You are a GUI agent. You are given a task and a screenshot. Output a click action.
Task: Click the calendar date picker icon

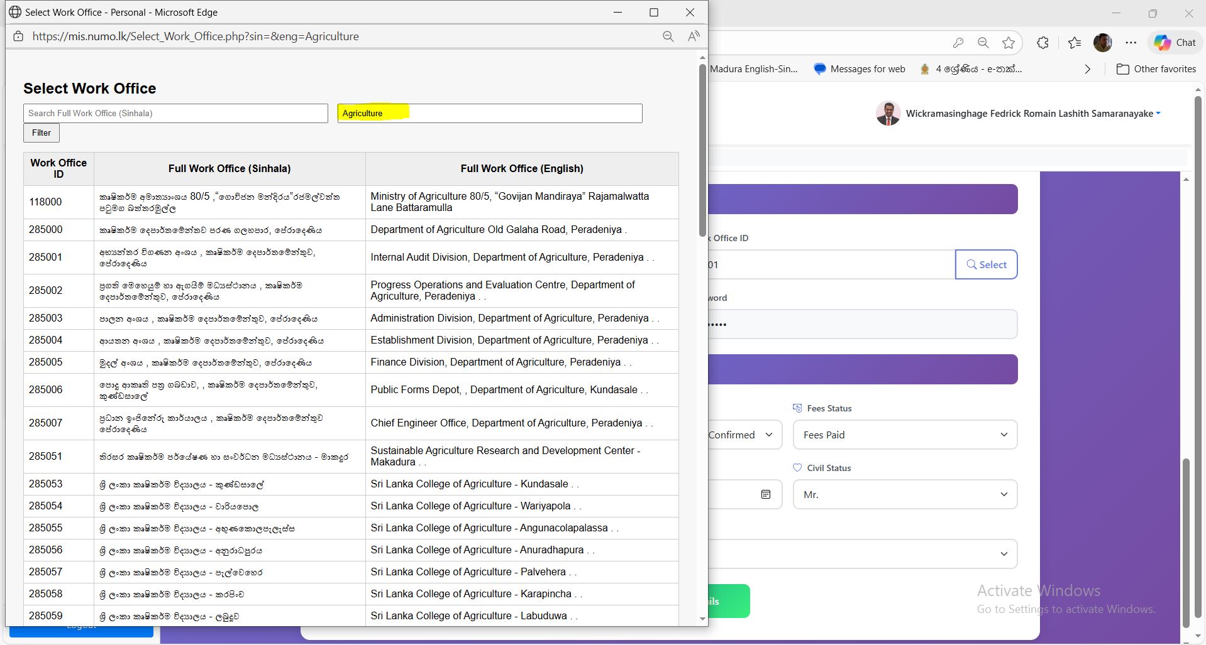pos(765,494)
